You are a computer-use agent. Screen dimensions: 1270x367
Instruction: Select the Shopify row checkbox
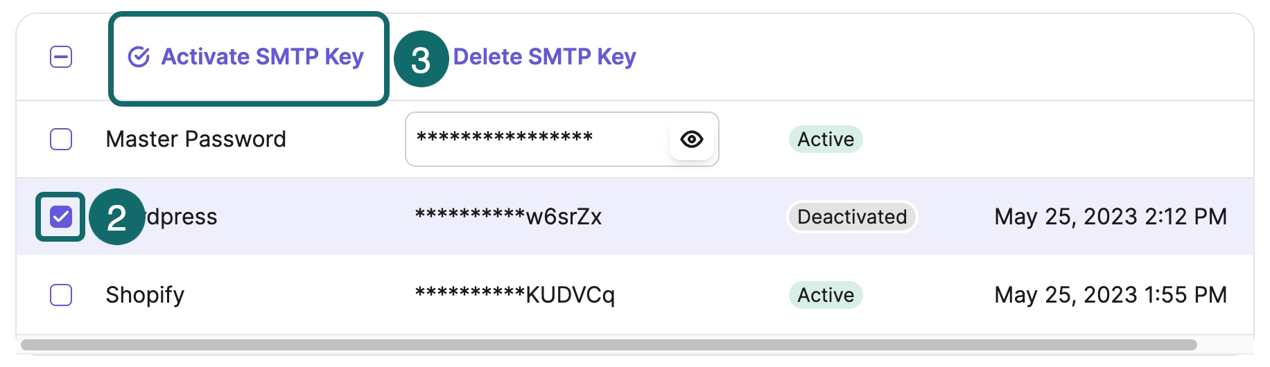click(61, 295)
